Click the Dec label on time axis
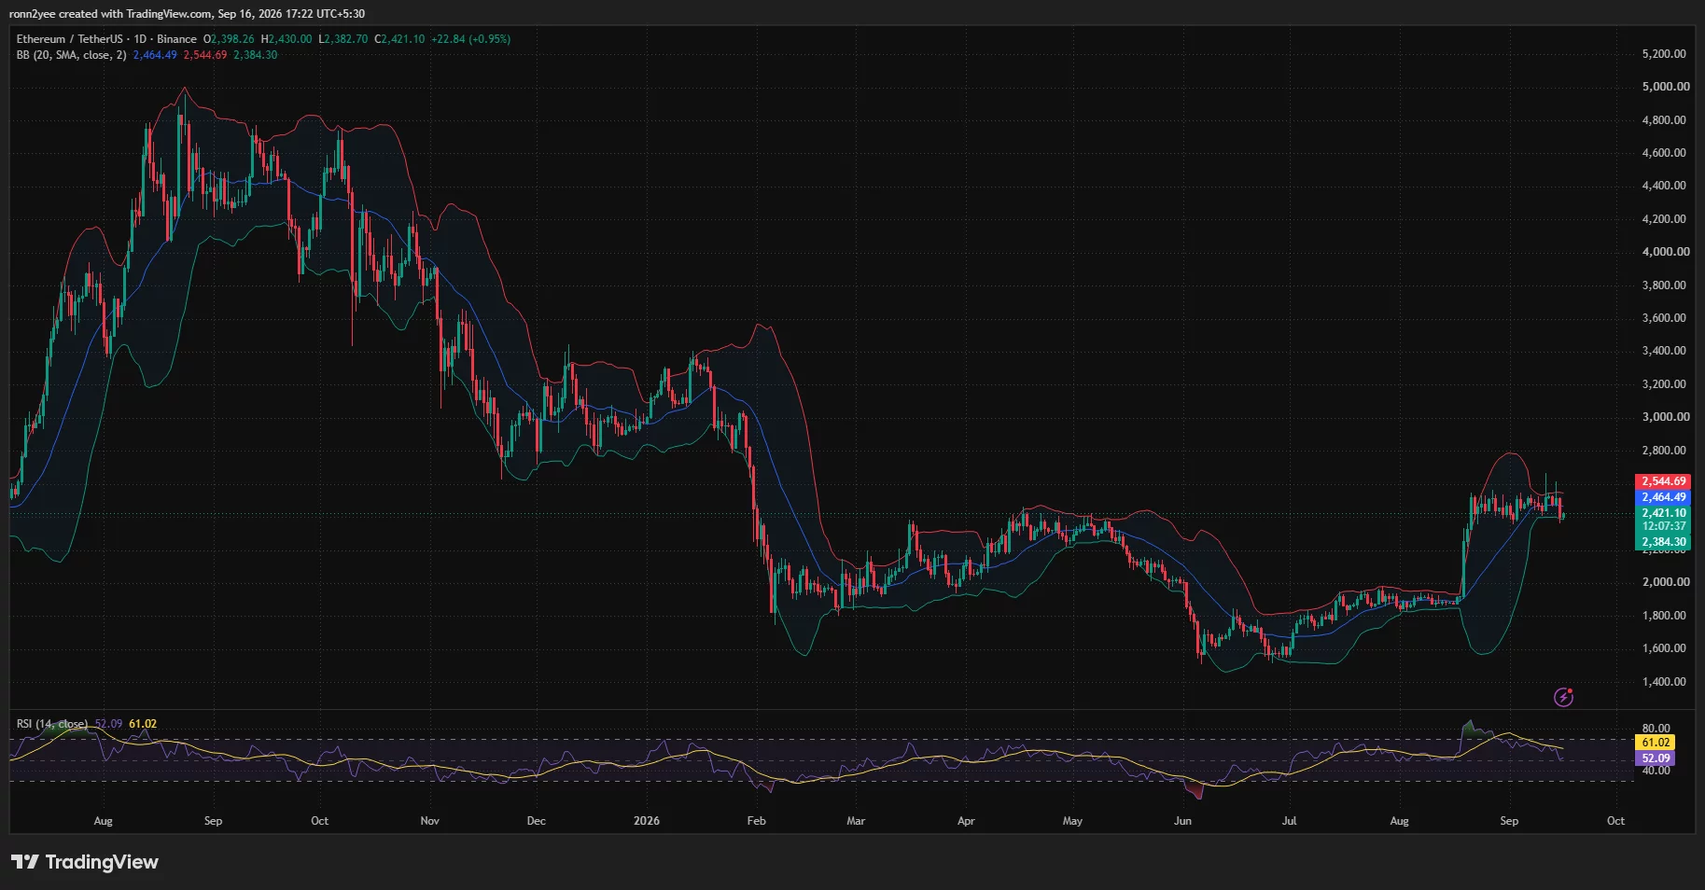 pyautogui.click(x=536, y=821)
